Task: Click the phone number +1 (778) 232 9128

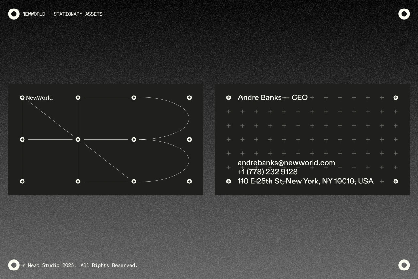Action: tap(267, 172)
